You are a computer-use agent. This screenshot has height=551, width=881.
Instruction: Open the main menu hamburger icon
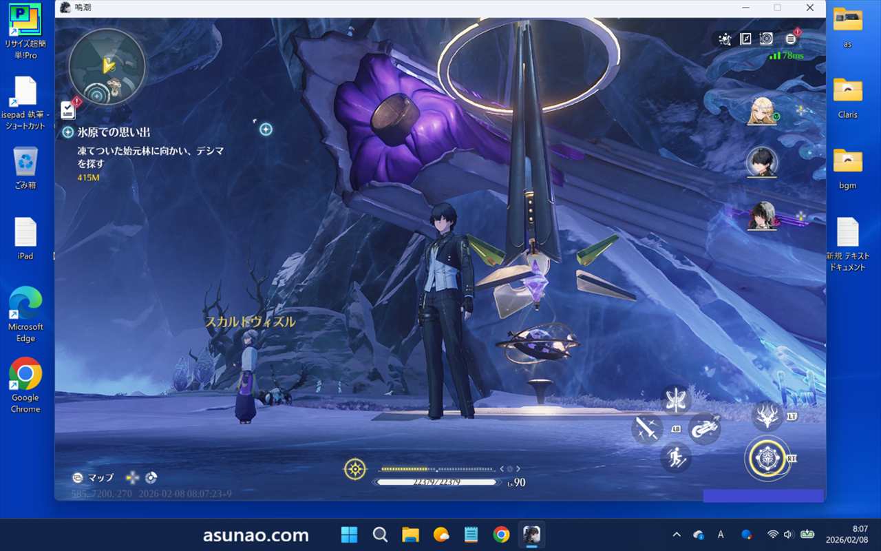[x=790, y=39]
